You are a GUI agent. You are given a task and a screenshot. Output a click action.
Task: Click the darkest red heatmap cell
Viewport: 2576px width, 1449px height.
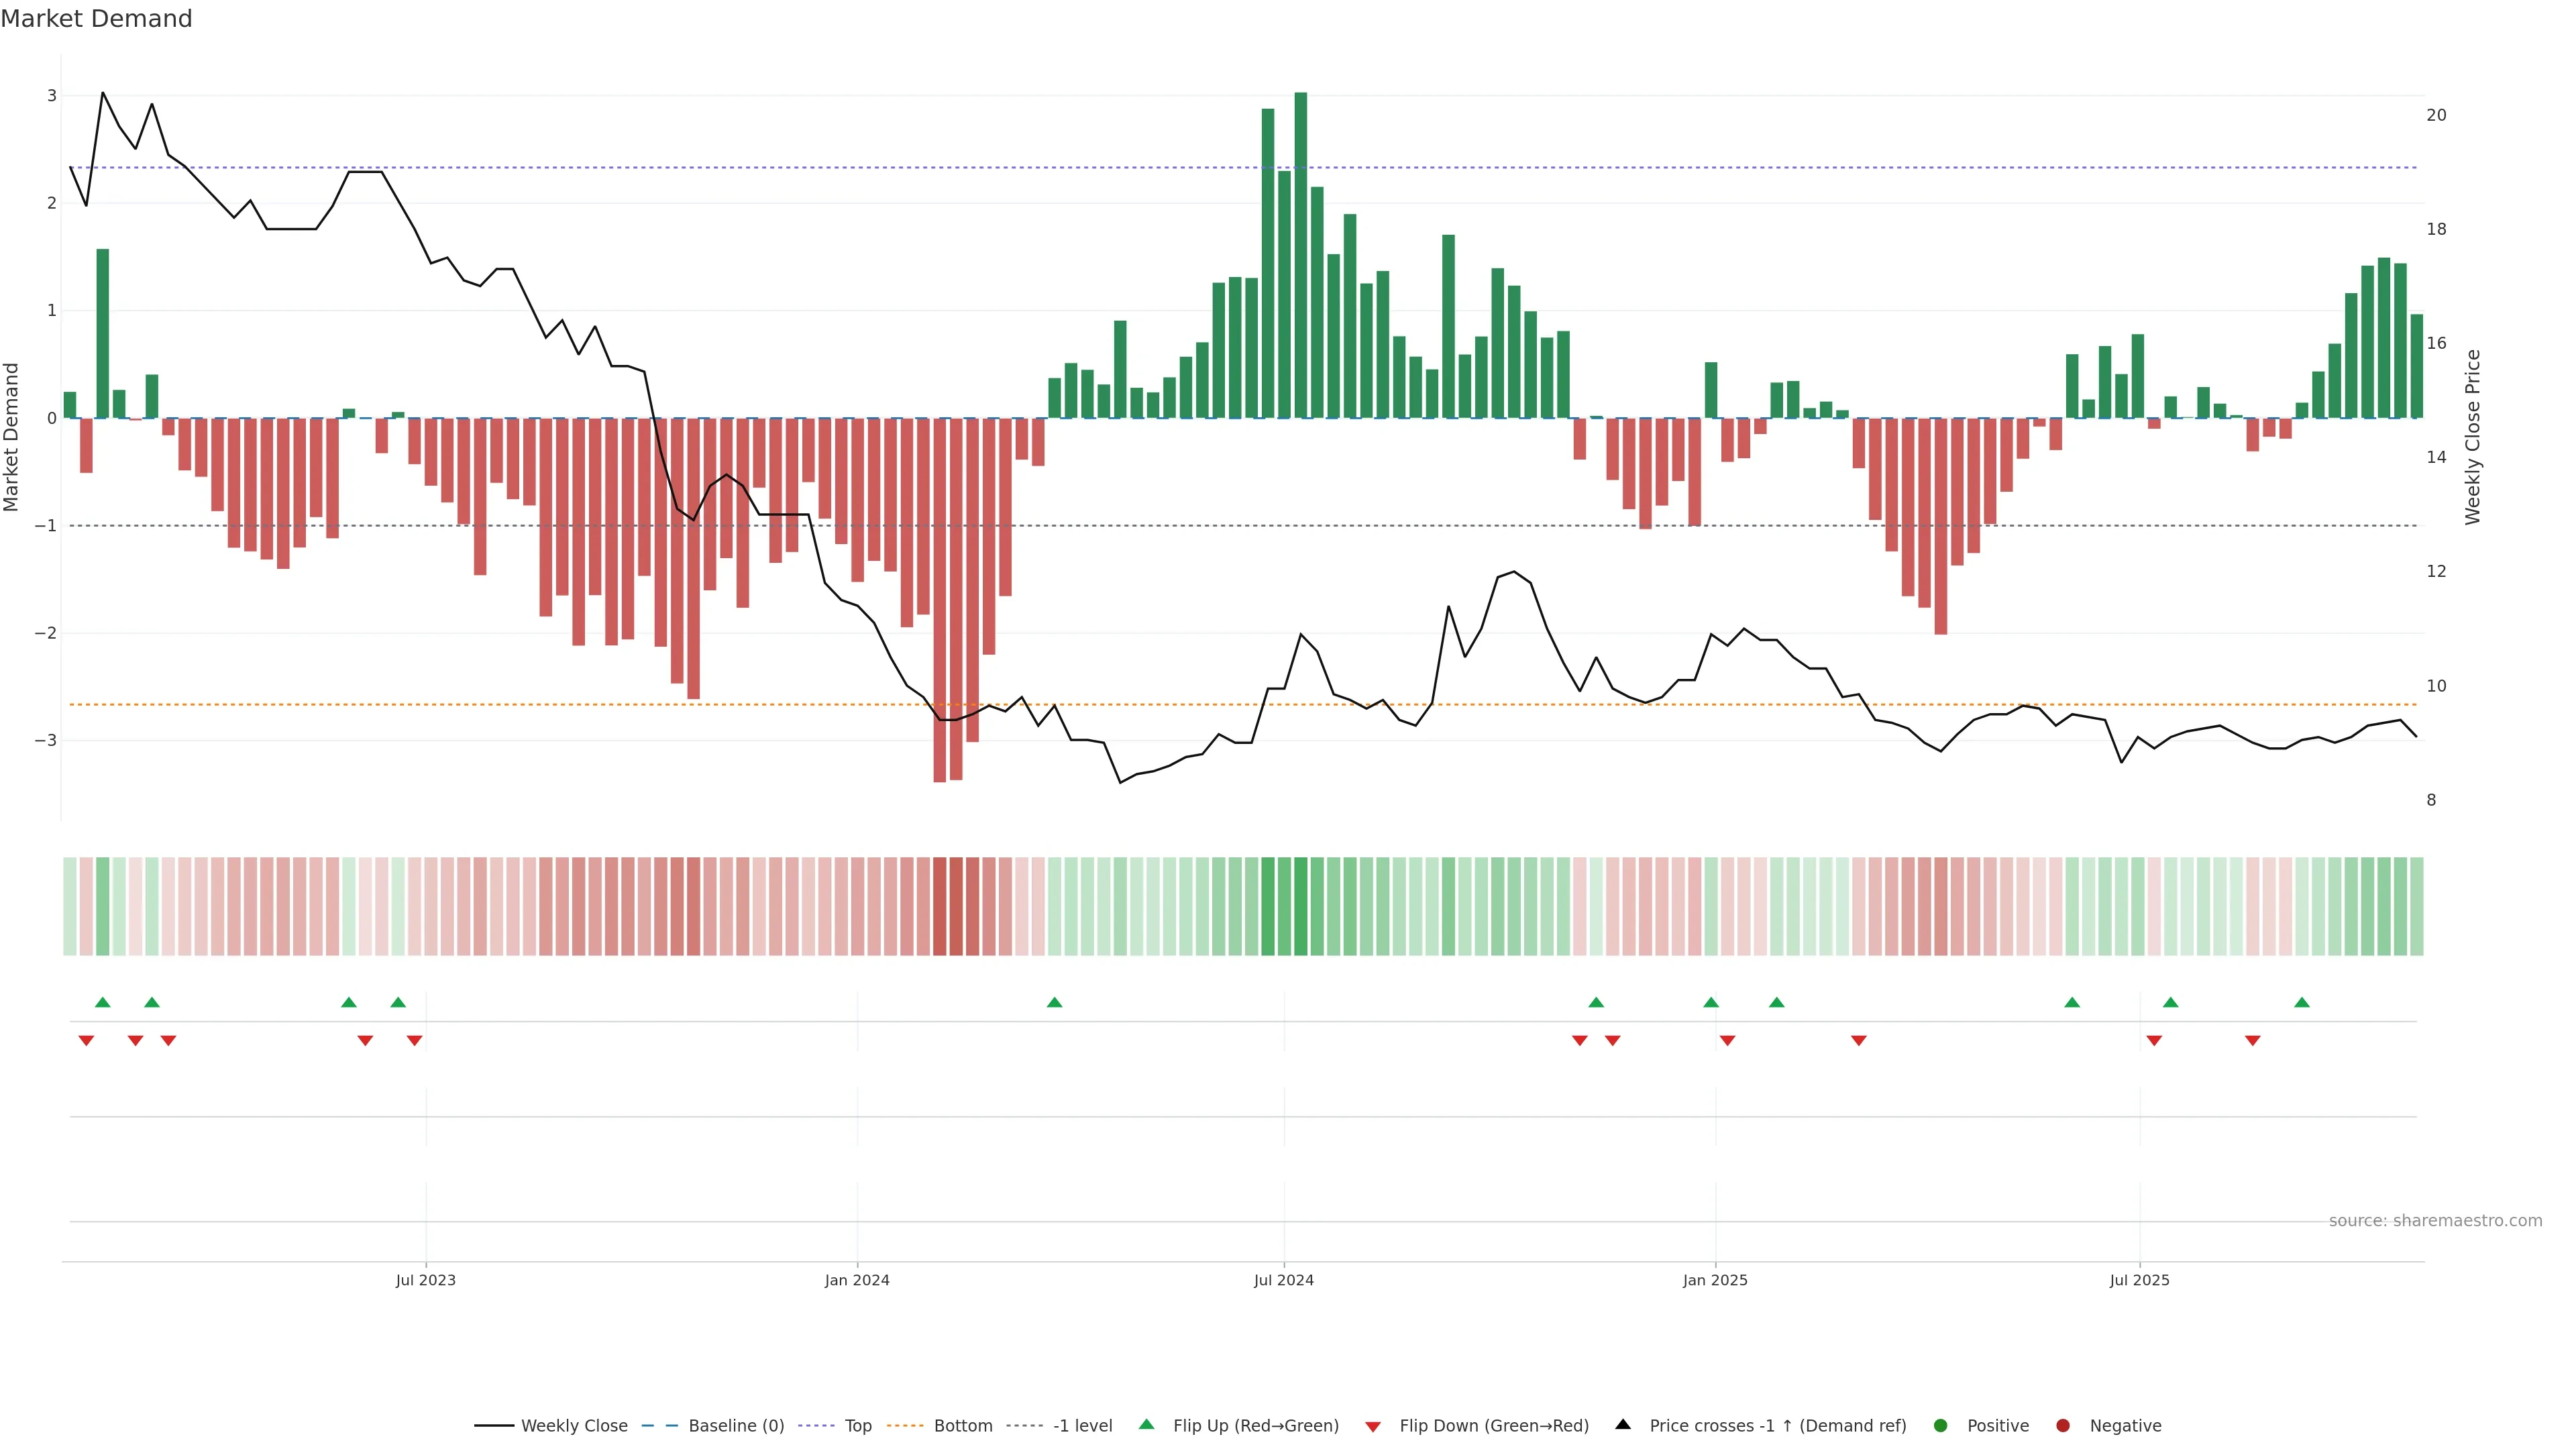(x=939, y=906)
